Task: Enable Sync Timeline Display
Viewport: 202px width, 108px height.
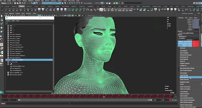Action: [186, 71]
